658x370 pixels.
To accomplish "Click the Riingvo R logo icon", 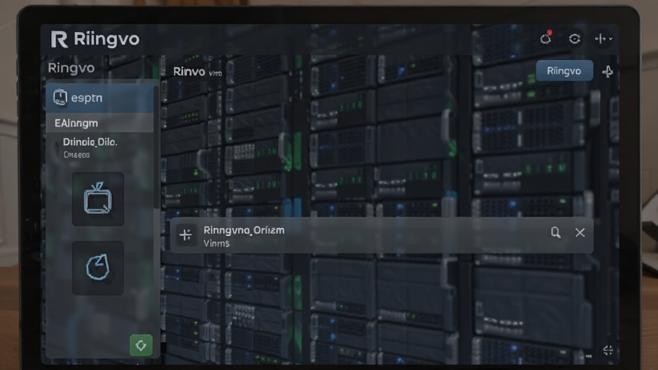I will point(59,39).
